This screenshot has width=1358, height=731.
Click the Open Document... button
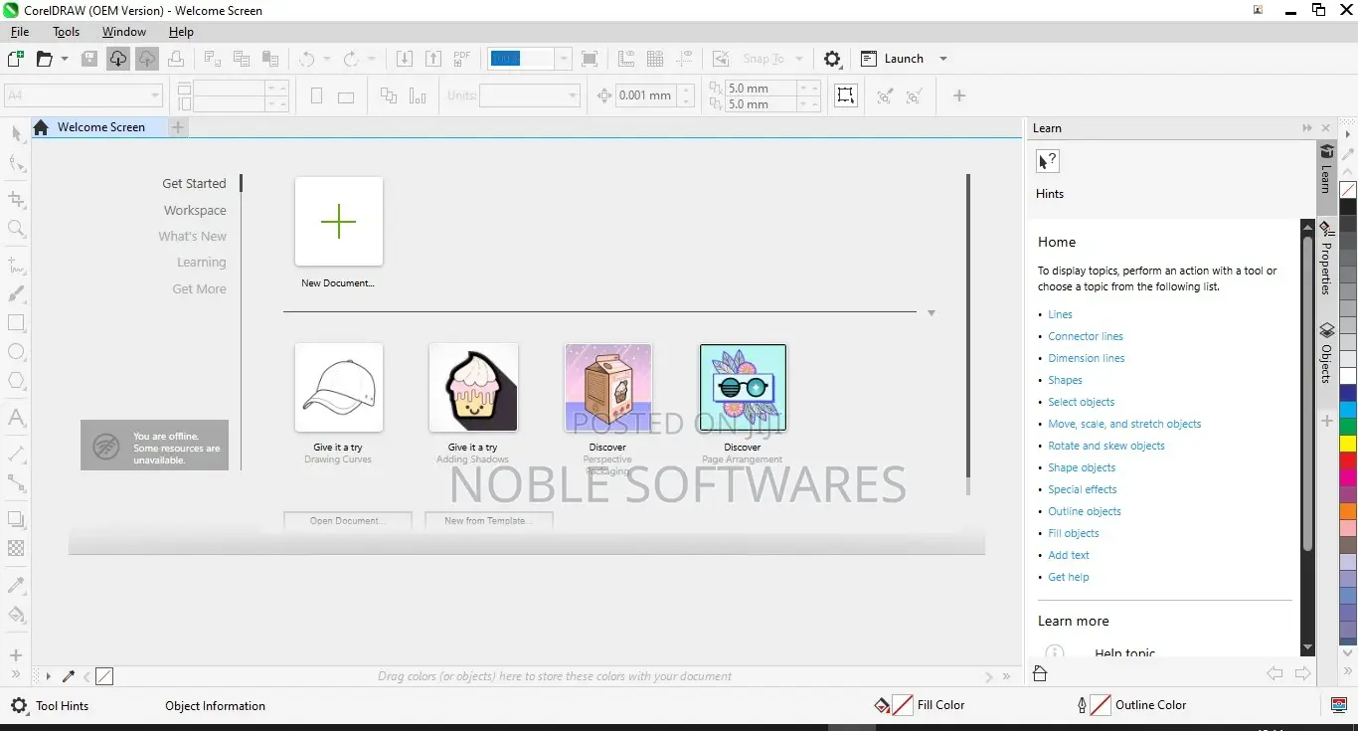347,520
